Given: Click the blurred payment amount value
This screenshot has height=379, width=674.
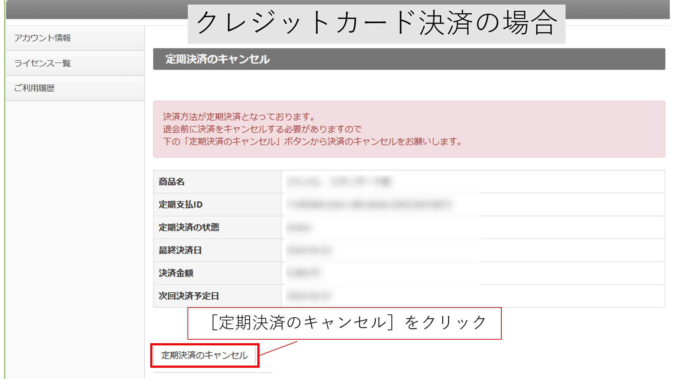Looking at the screenshot, I should pos(304,273).
